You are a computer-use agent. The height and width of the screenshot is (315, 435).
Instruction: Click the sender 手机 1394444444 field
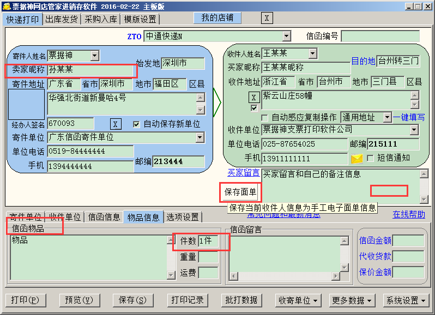(90, 166)
